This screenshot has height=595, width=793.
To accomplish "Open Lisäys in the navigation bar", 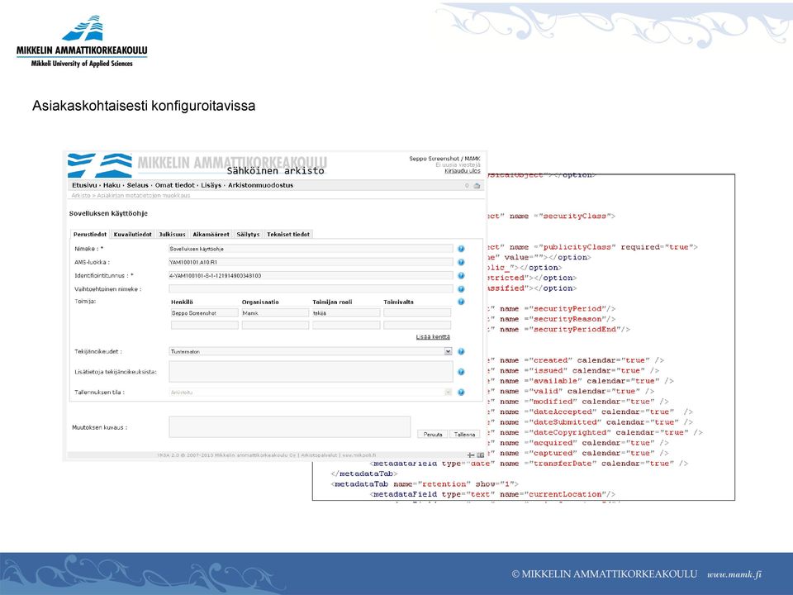I will [211, 185].
